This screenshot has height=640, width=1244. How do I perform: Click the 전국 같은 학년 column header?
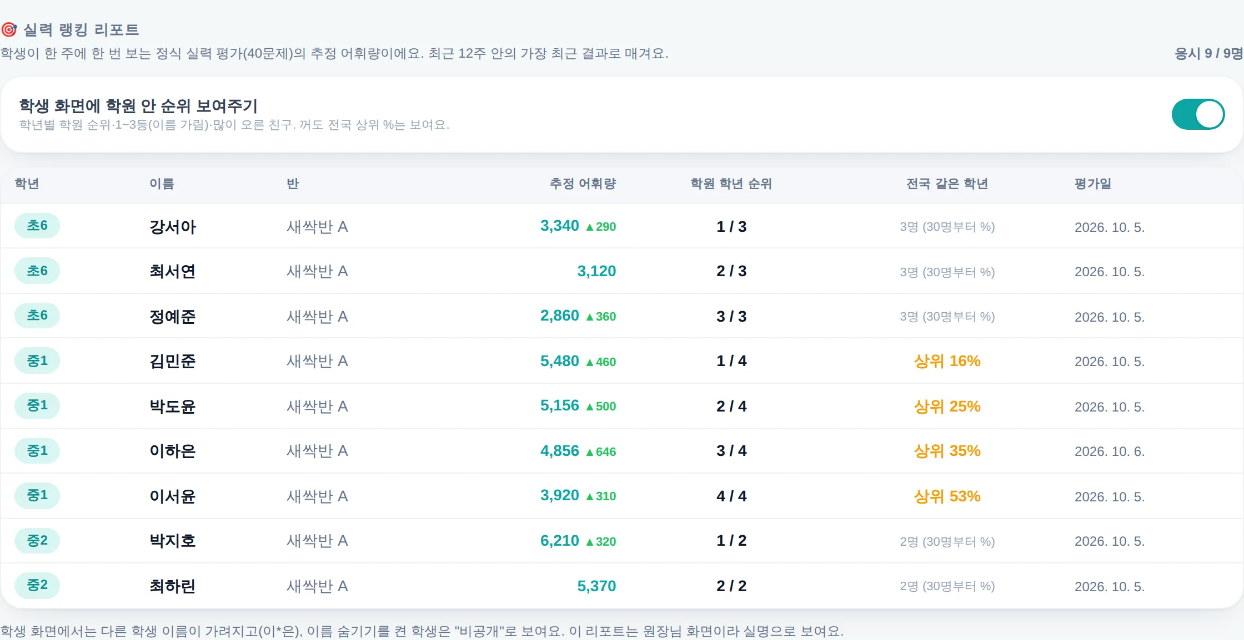pos(947,184)
